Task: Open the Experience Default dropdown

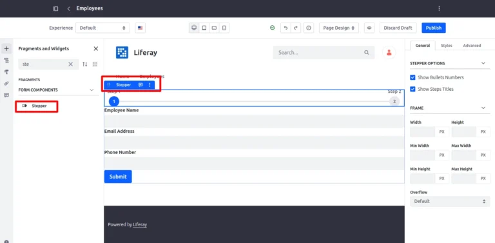Action: [102, 28]
